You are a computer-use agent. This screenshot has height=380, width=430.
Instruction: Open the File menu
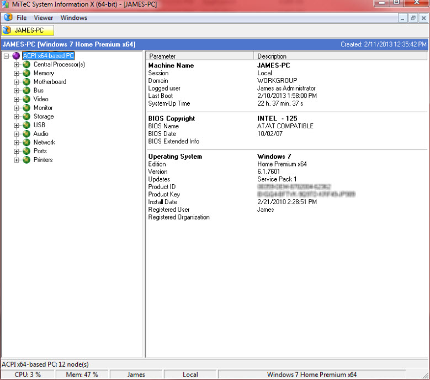pos(22,18)
